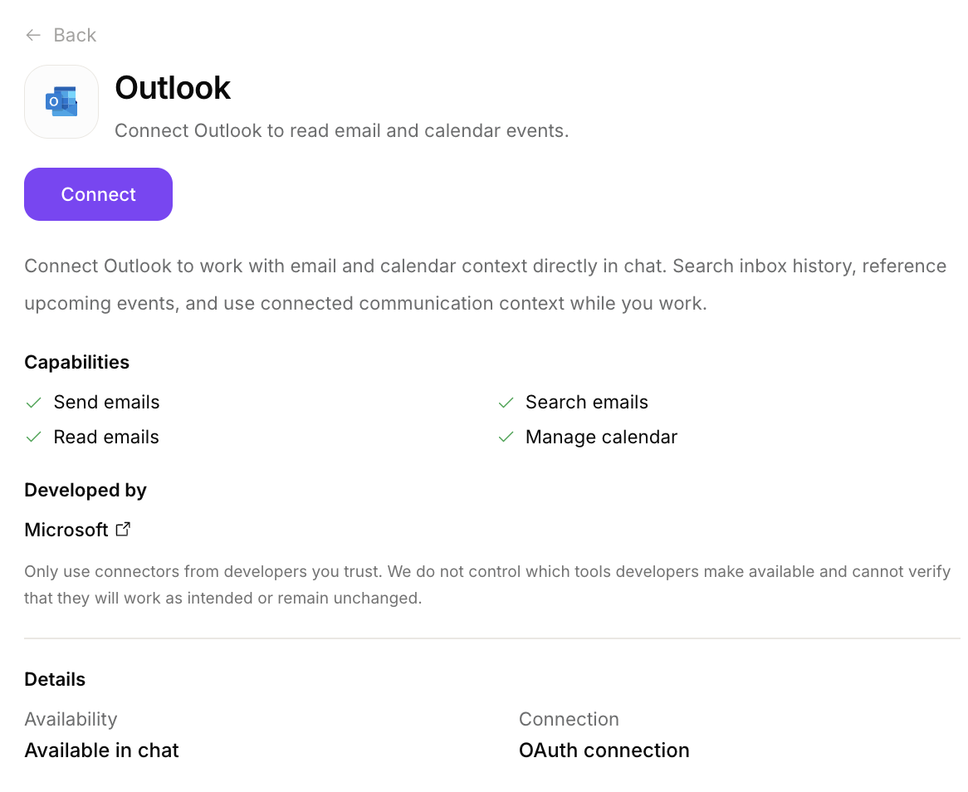Viewport: 968px width, 792px height.
Task: Select the Manage calendar capability entry
Action: pyautogui.click(x=601, y=437)
